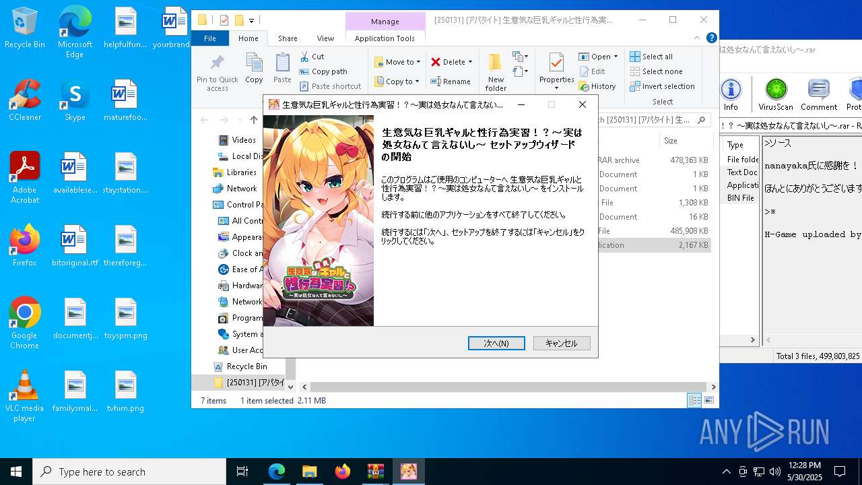Click Pin to Quick access in ribbon

(217, 73)
